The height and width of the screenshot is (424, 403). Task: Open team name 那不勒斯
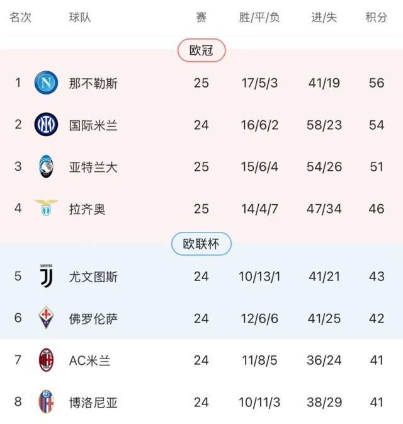coord(93,83)
